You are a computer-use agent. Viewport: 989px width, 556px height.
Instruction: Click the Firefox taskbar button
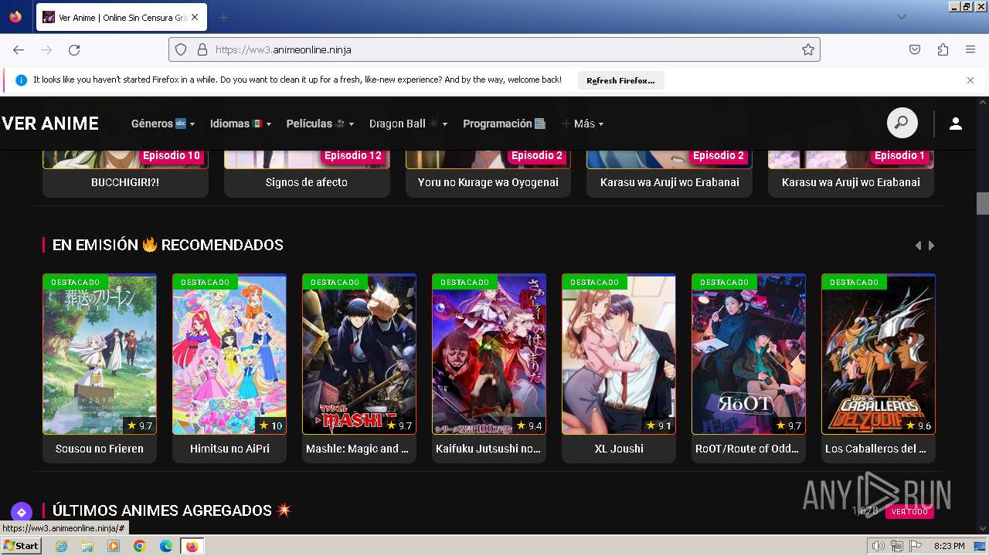[x=192, y=546]
